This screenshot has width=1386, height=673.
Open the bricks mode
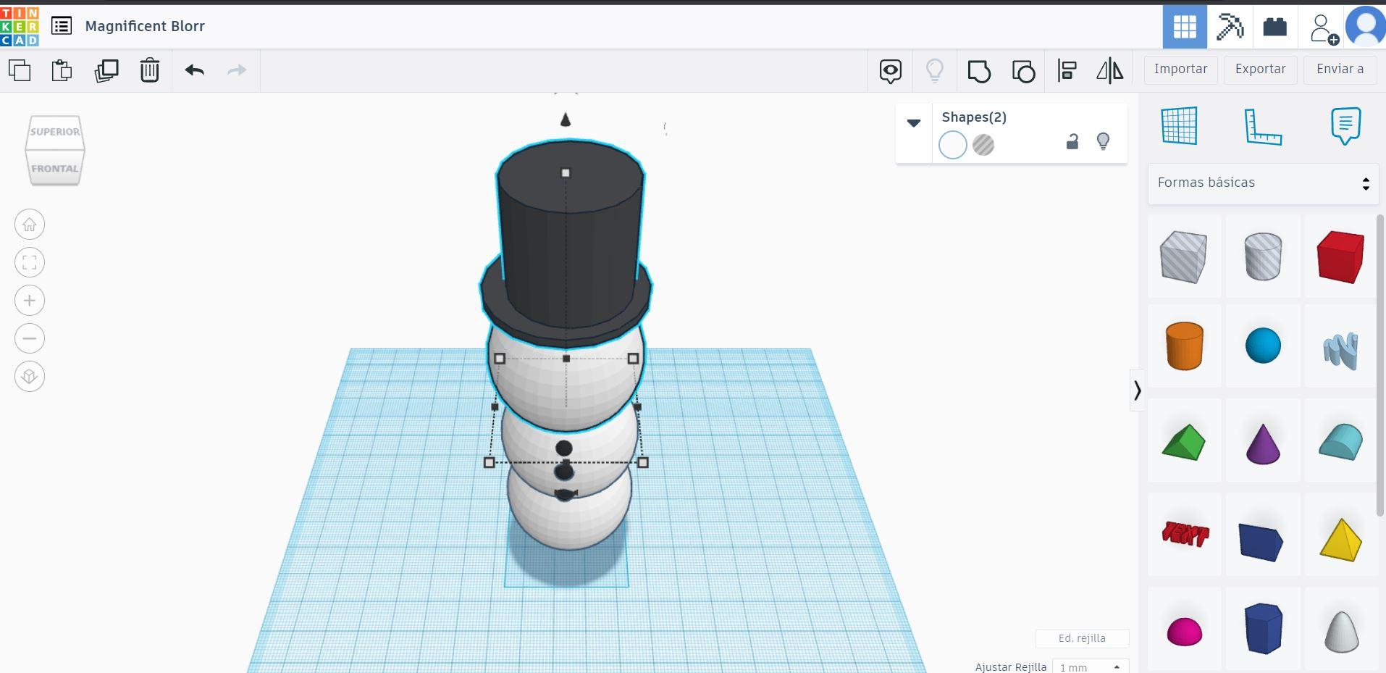tap(1274, 27)
